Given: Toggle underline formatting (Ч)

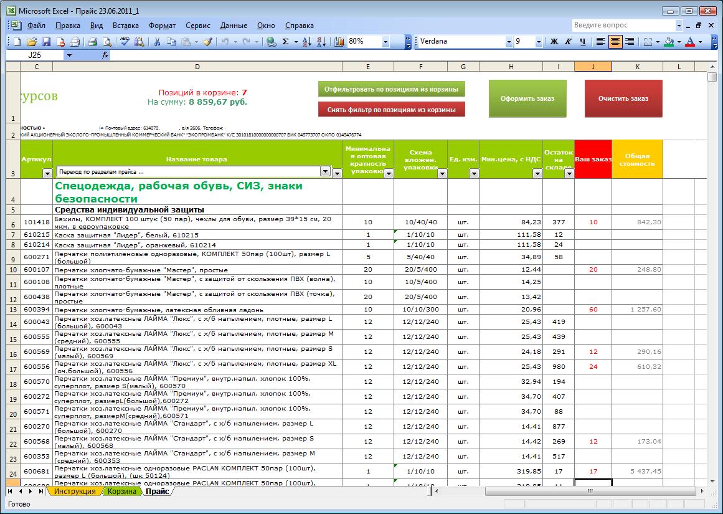Looking at the screenshot, I should tap(582, 42).
